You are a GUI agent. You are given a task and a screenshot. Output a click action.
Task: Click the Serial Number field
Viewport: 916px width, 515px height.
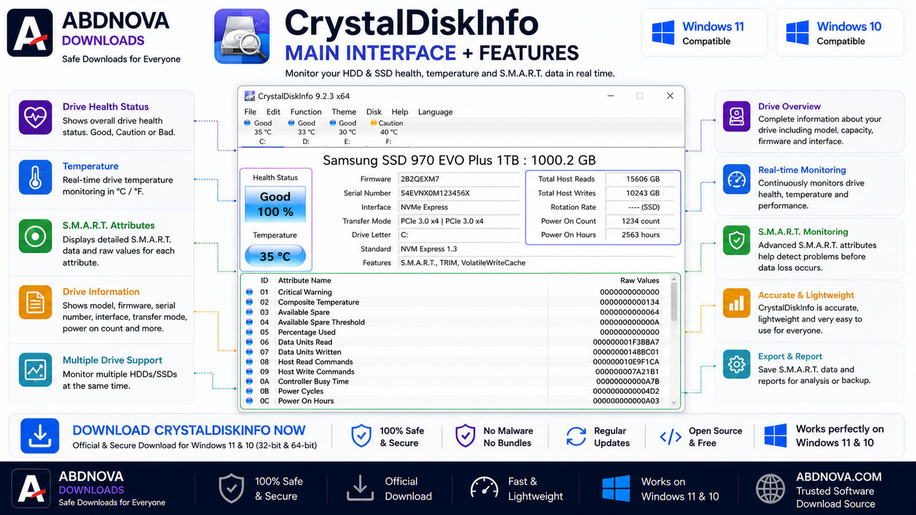pyautogui.click(x=459, y=193)
